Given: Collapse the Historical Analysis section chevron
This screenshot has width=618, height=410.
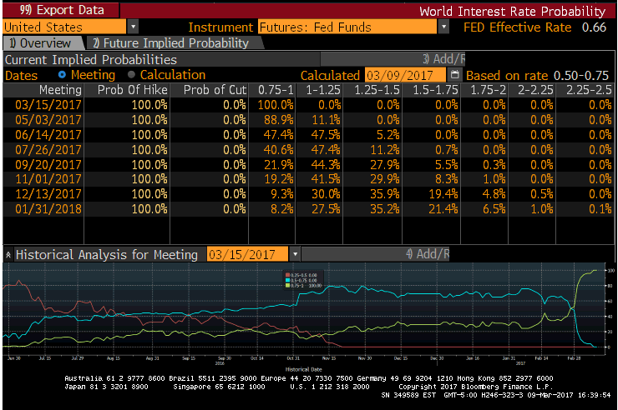Looking at the screenshot, I should (8, 255).
